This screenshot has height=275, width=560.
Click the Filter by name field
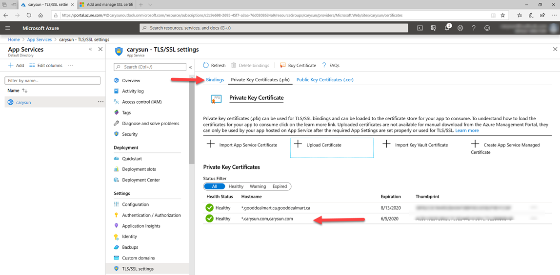[x=53, y=81]
